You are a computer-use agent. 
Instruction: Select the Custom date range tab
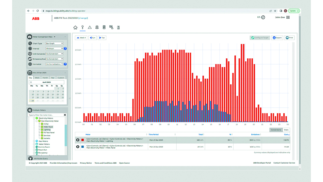pyautogui.click(x=61, y=78)
